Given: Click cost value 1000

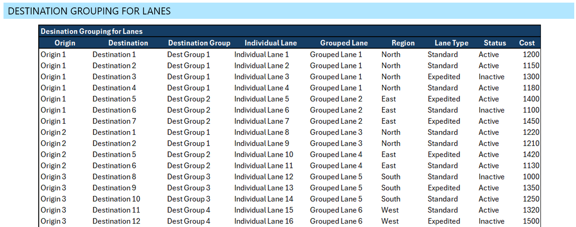Looking at the screenshot, I should [x=531, y=177].
